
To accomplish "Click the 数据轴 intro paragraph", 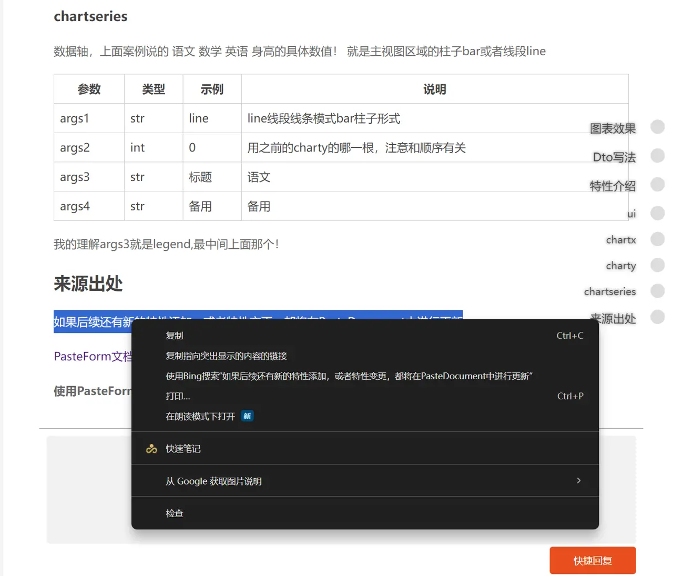I will pos(300,51).
